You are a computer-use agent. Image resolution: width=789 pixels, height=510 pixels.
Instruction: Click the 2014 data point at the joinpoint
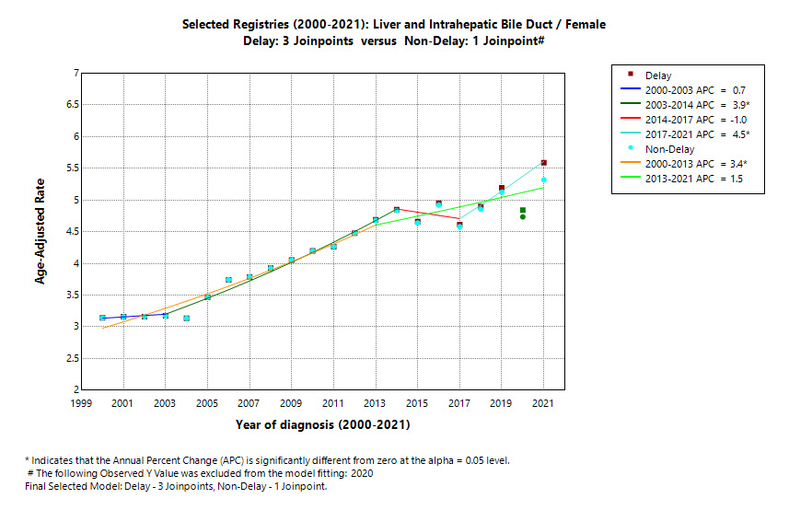click(397, 210)
